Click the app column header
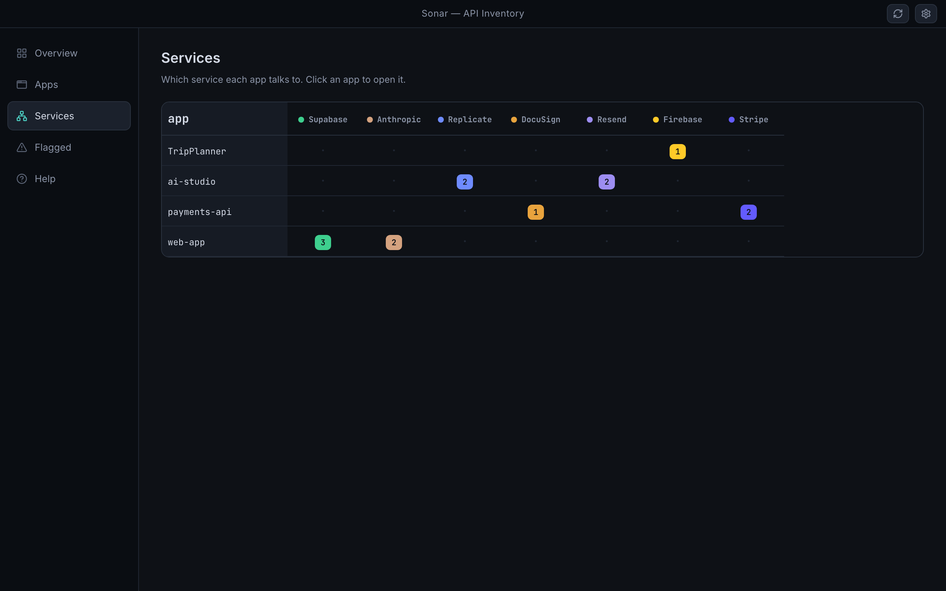The image size is (946, 591). (224, 119)
